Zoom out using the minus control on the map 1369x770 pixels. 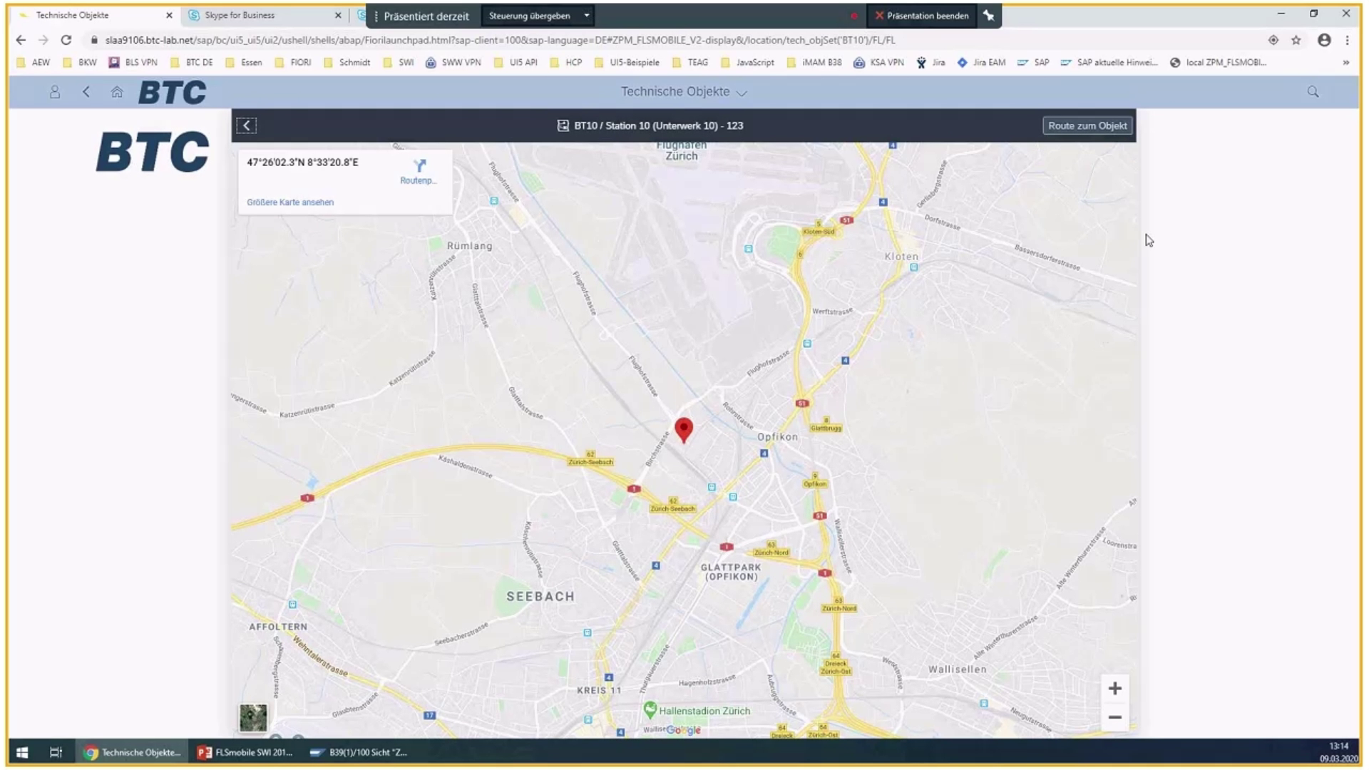pyautogui.click(x=1114, y=717)
